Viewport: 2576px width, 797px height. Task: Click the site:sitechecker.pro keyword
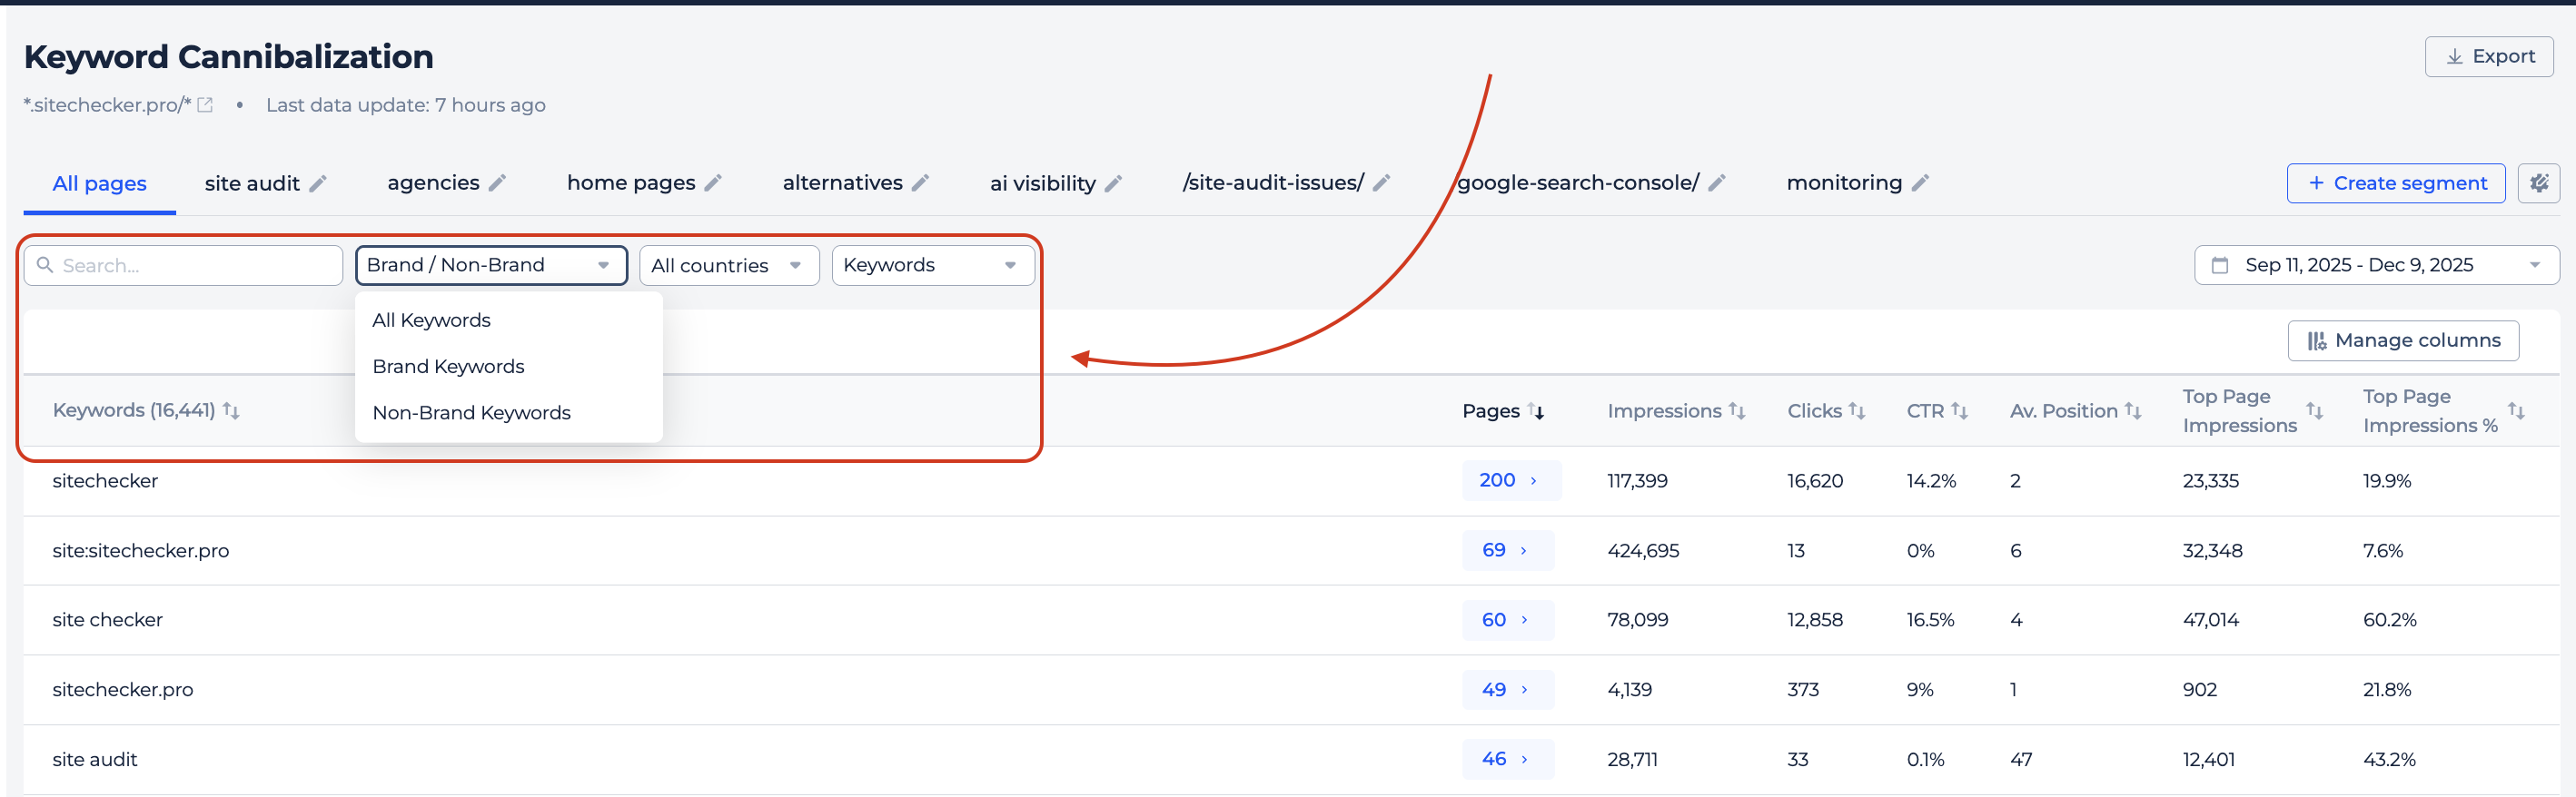coord(141,551)
